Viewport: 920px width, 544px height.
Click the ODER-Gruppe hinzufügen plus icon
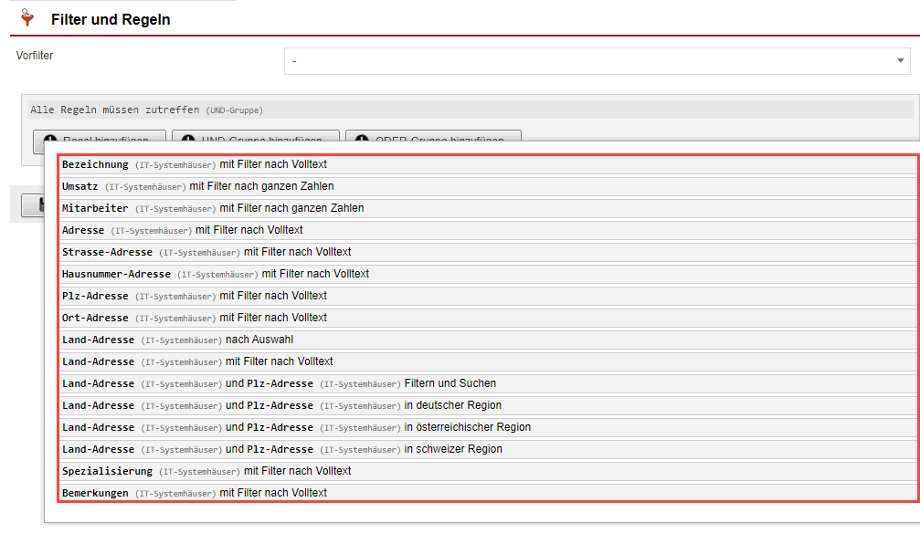pyautogui.click(x=361, y=140)
